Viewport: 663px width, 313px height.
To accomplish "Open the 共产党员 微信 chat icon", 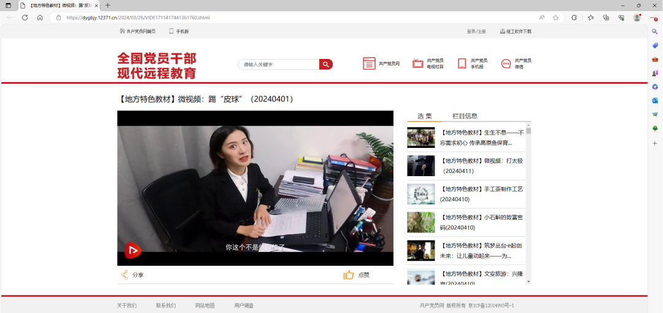I will (506, 63).
